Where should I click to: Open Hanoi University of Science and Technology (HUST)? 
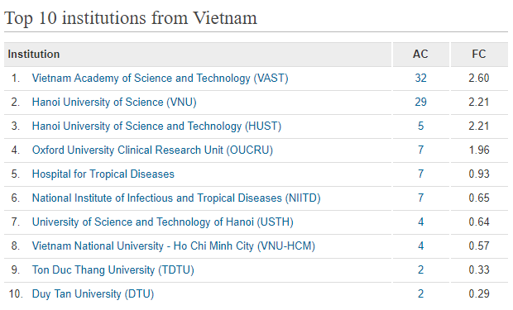(156, 126)
